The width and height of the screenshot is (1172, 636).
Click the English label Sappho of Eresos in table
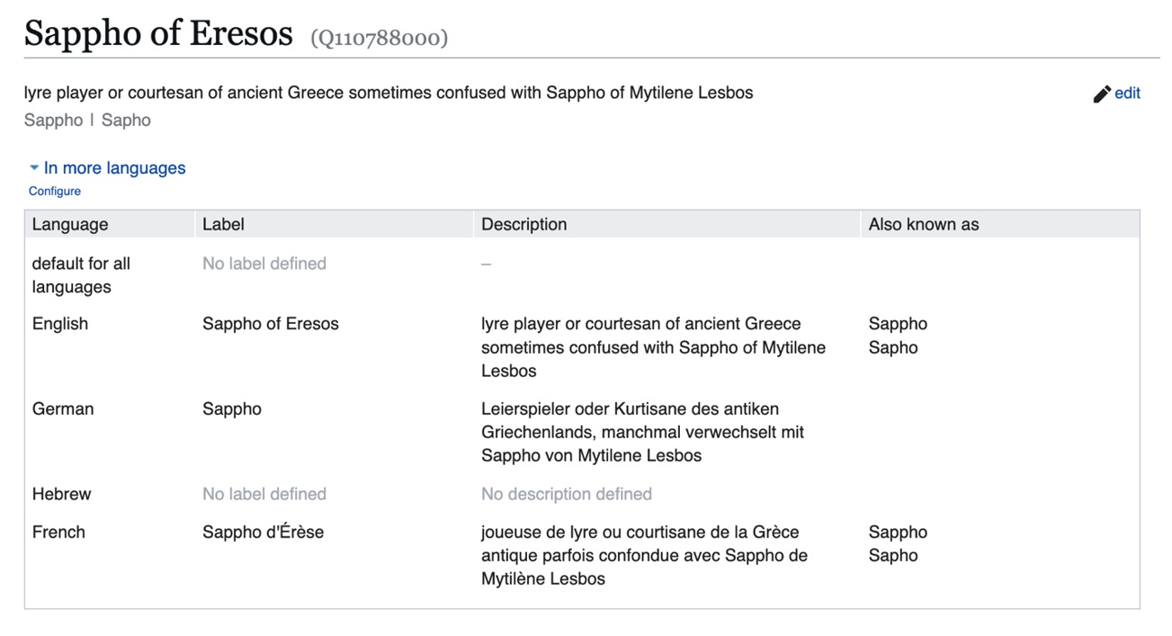(x=271, y=324)
